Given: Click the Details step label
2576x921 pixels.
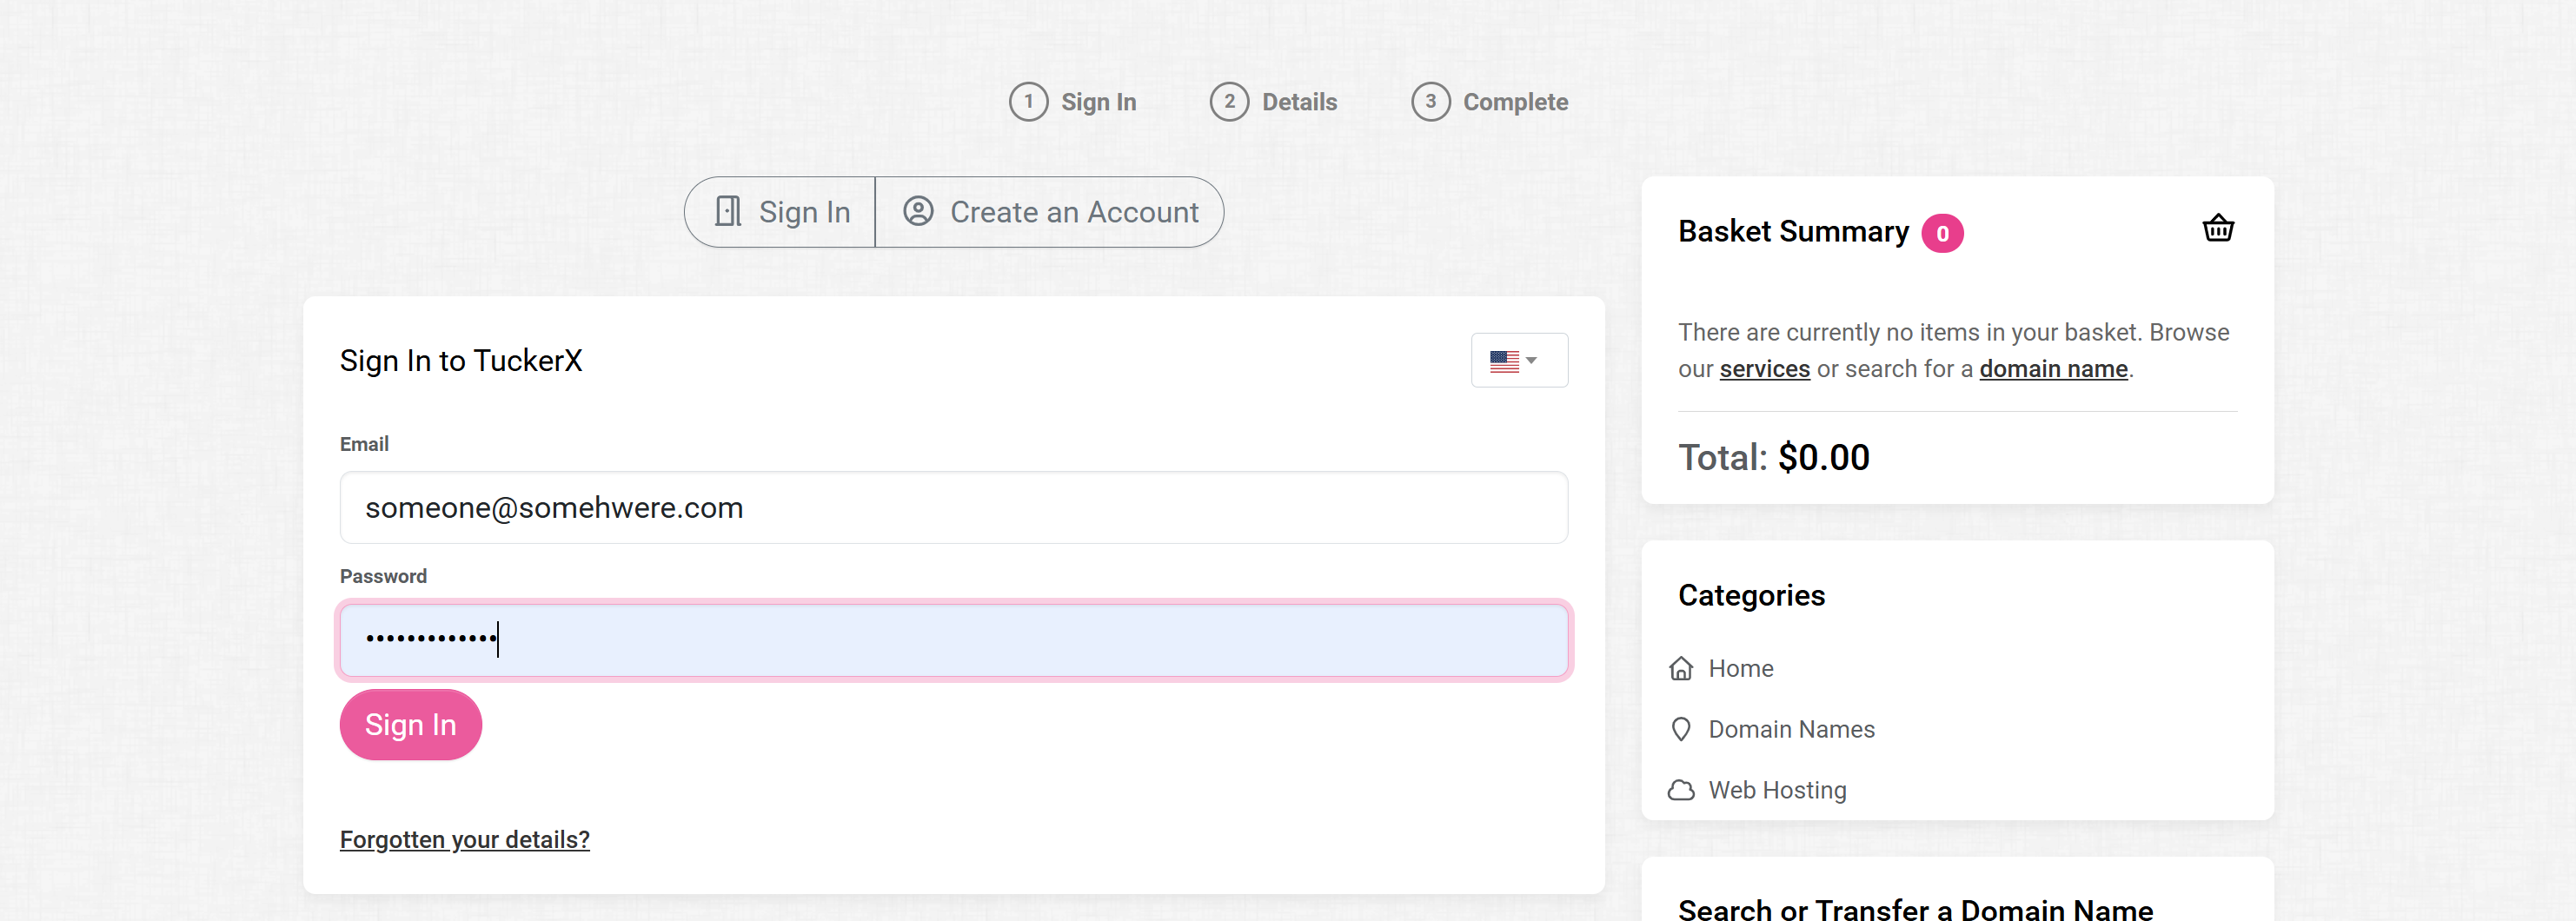Looking at the screenshot, I should coord(1299,102).
